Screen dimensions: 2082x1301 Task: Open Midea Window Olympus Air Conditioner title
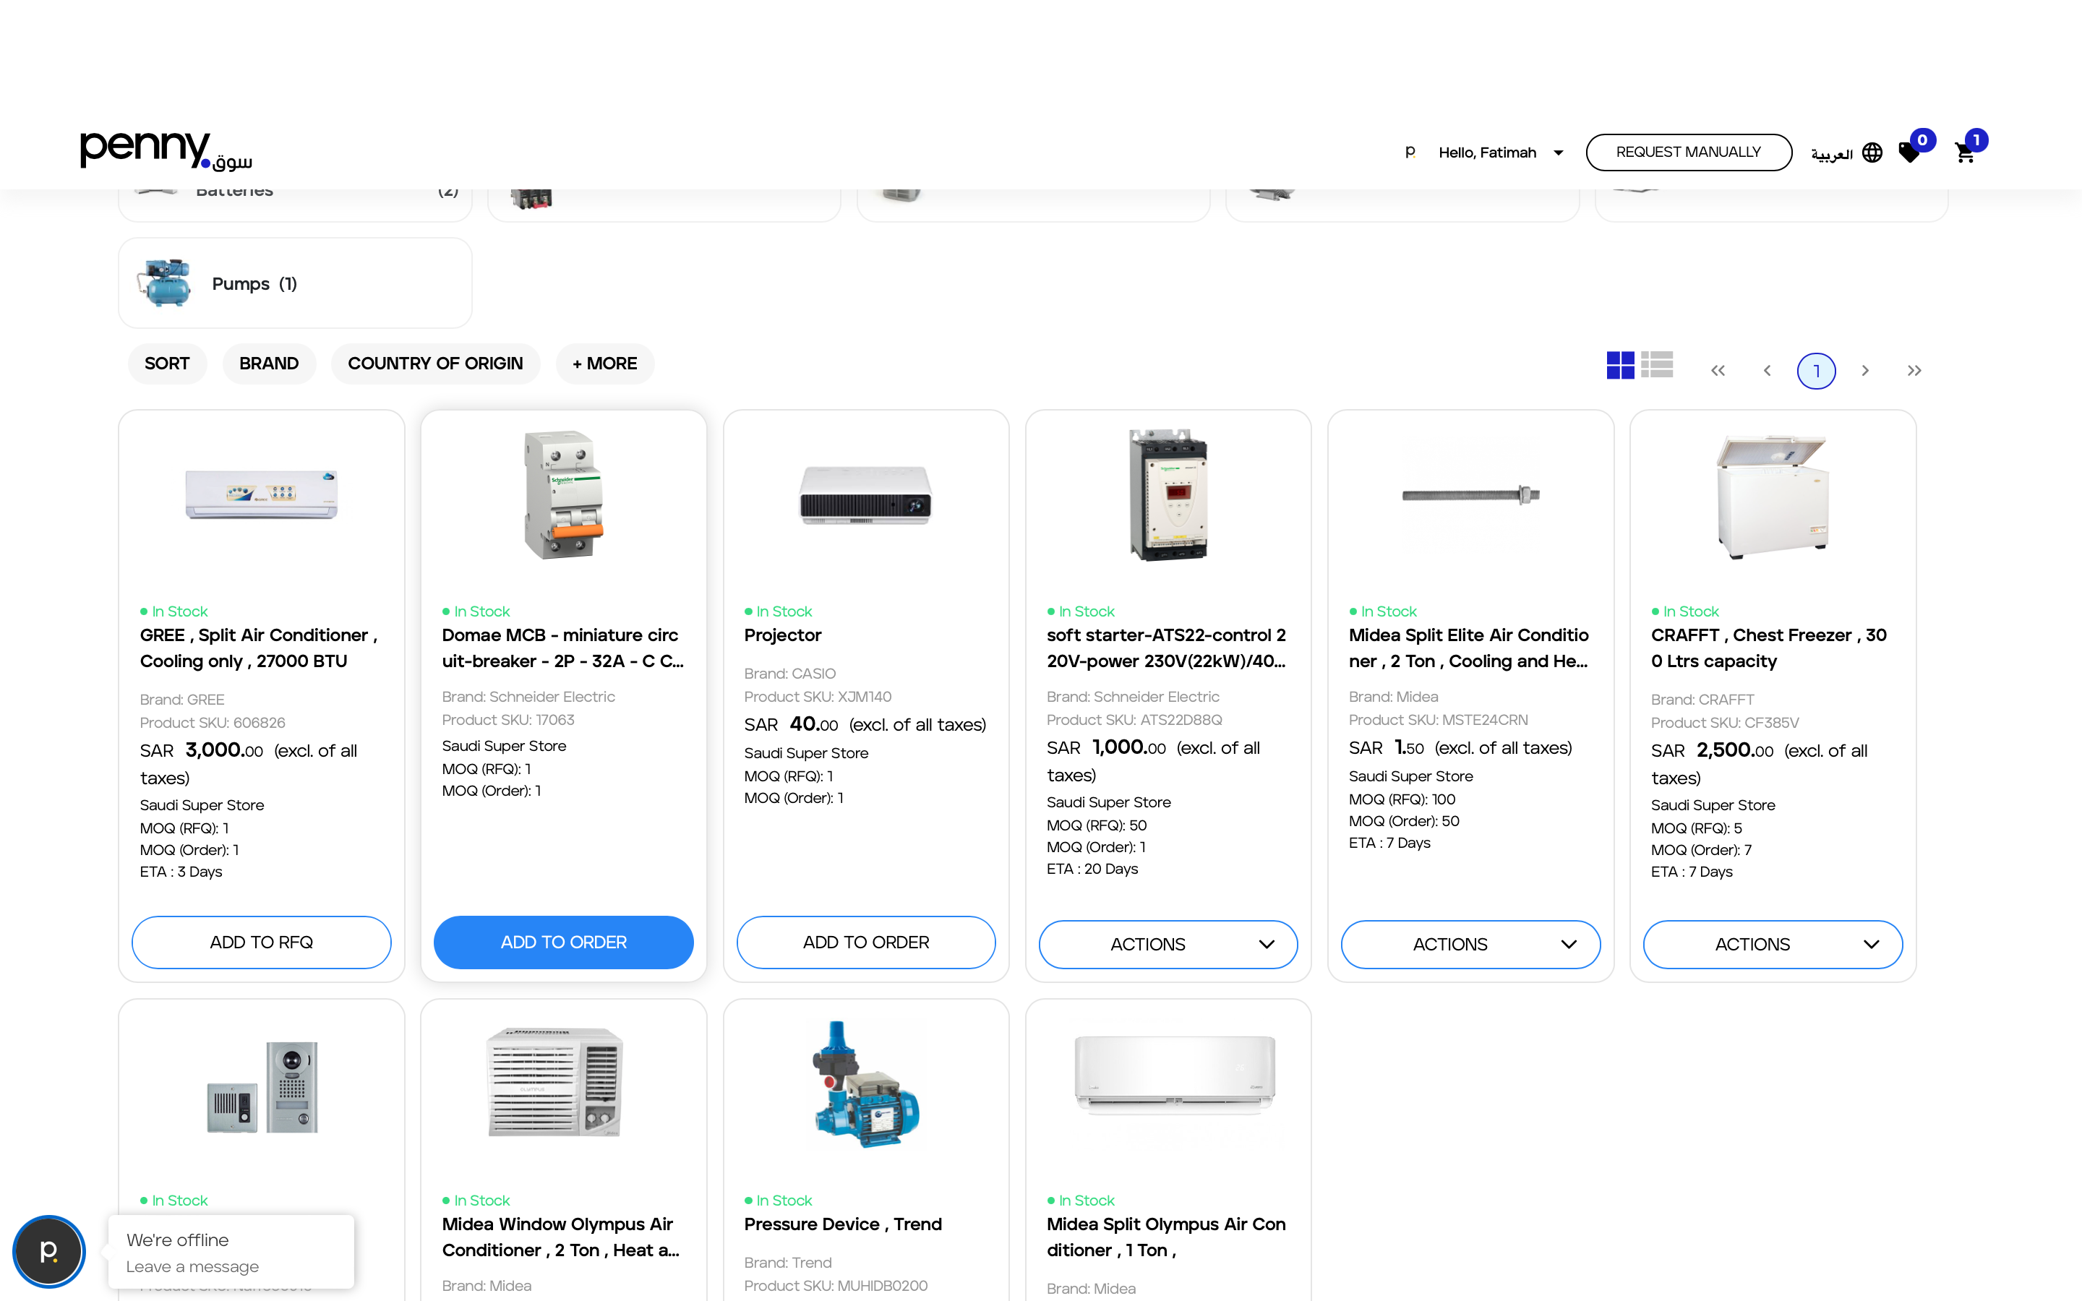coord(561,1237)
